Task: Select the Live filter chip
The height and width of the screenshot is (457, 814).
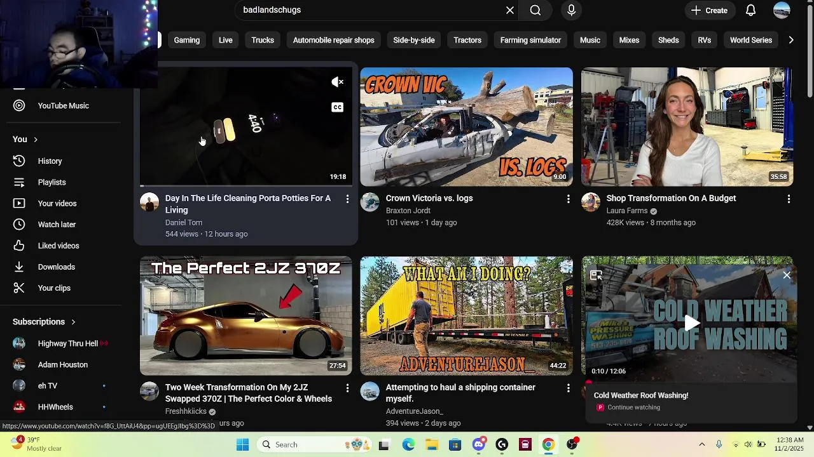Action: pos(226,40)
